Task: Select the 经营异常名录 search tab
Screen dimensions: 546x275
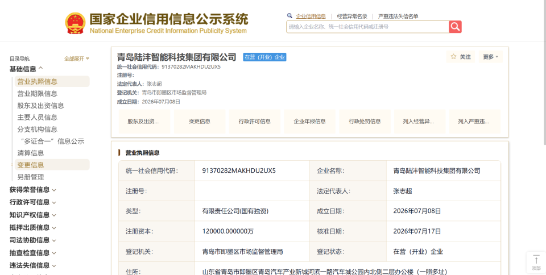Action: [352, 16]
